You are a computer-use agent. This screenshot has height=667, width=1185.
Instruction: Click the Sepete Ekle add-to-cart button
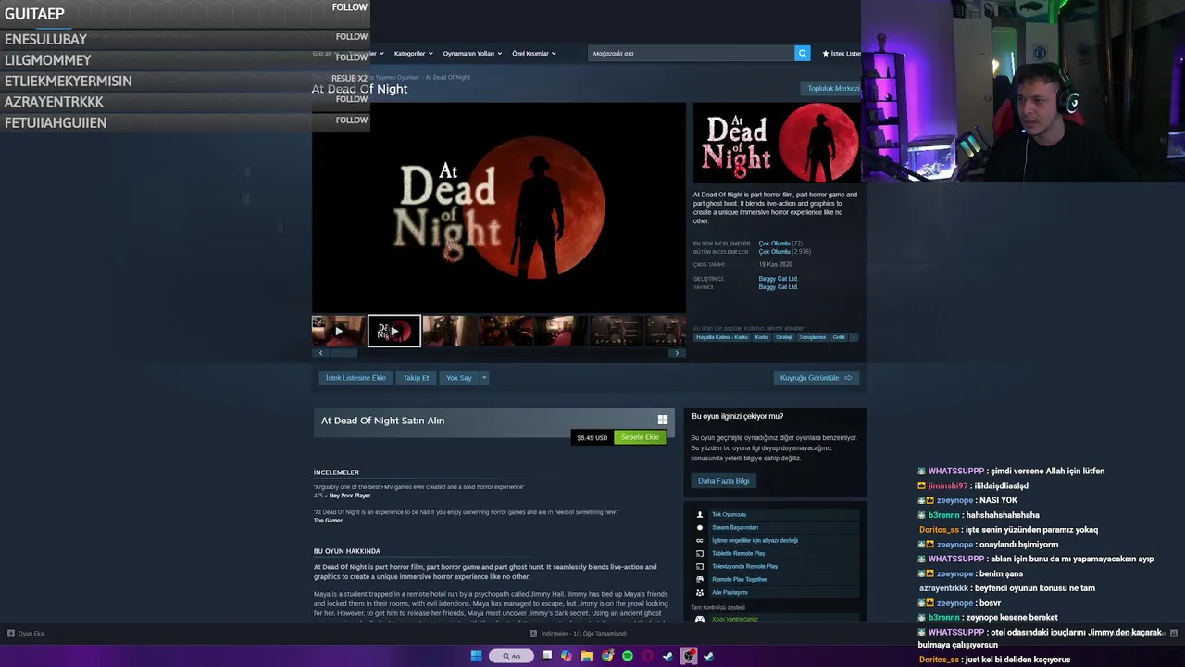pos(640,437)
